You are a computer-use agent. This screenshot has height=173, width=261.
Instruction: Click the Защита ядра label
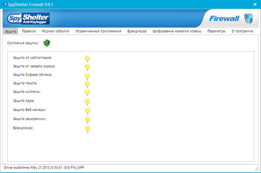tap(24, 101)
